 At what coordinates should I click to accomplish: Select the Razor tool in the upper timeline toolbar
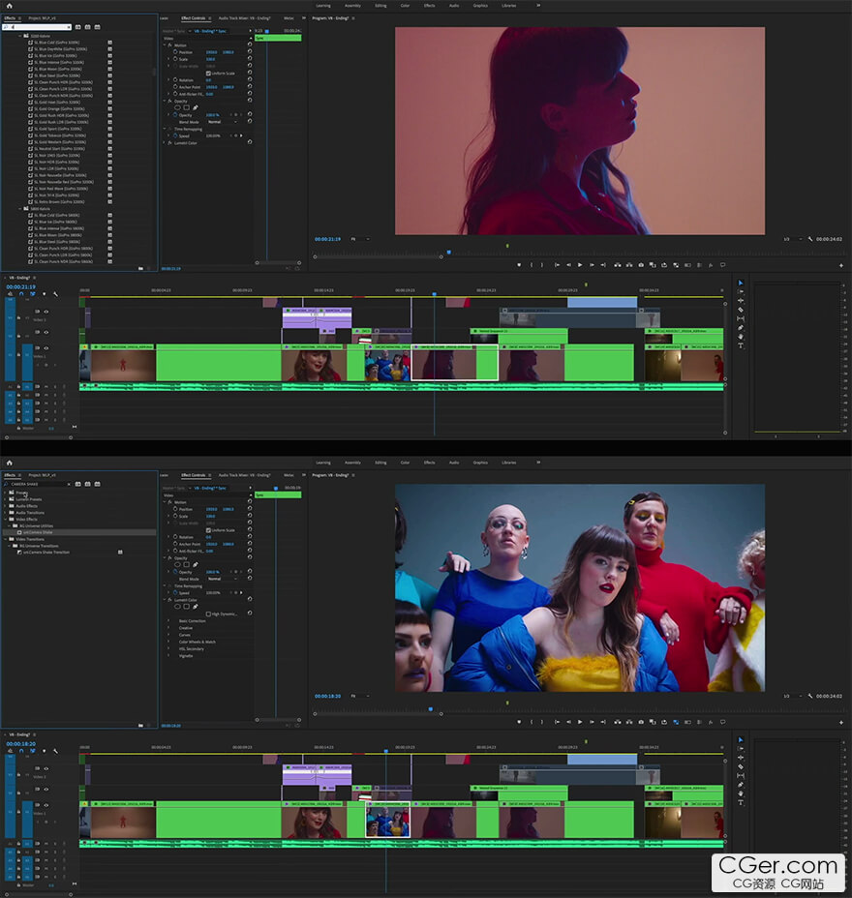(x=741, y=310)
